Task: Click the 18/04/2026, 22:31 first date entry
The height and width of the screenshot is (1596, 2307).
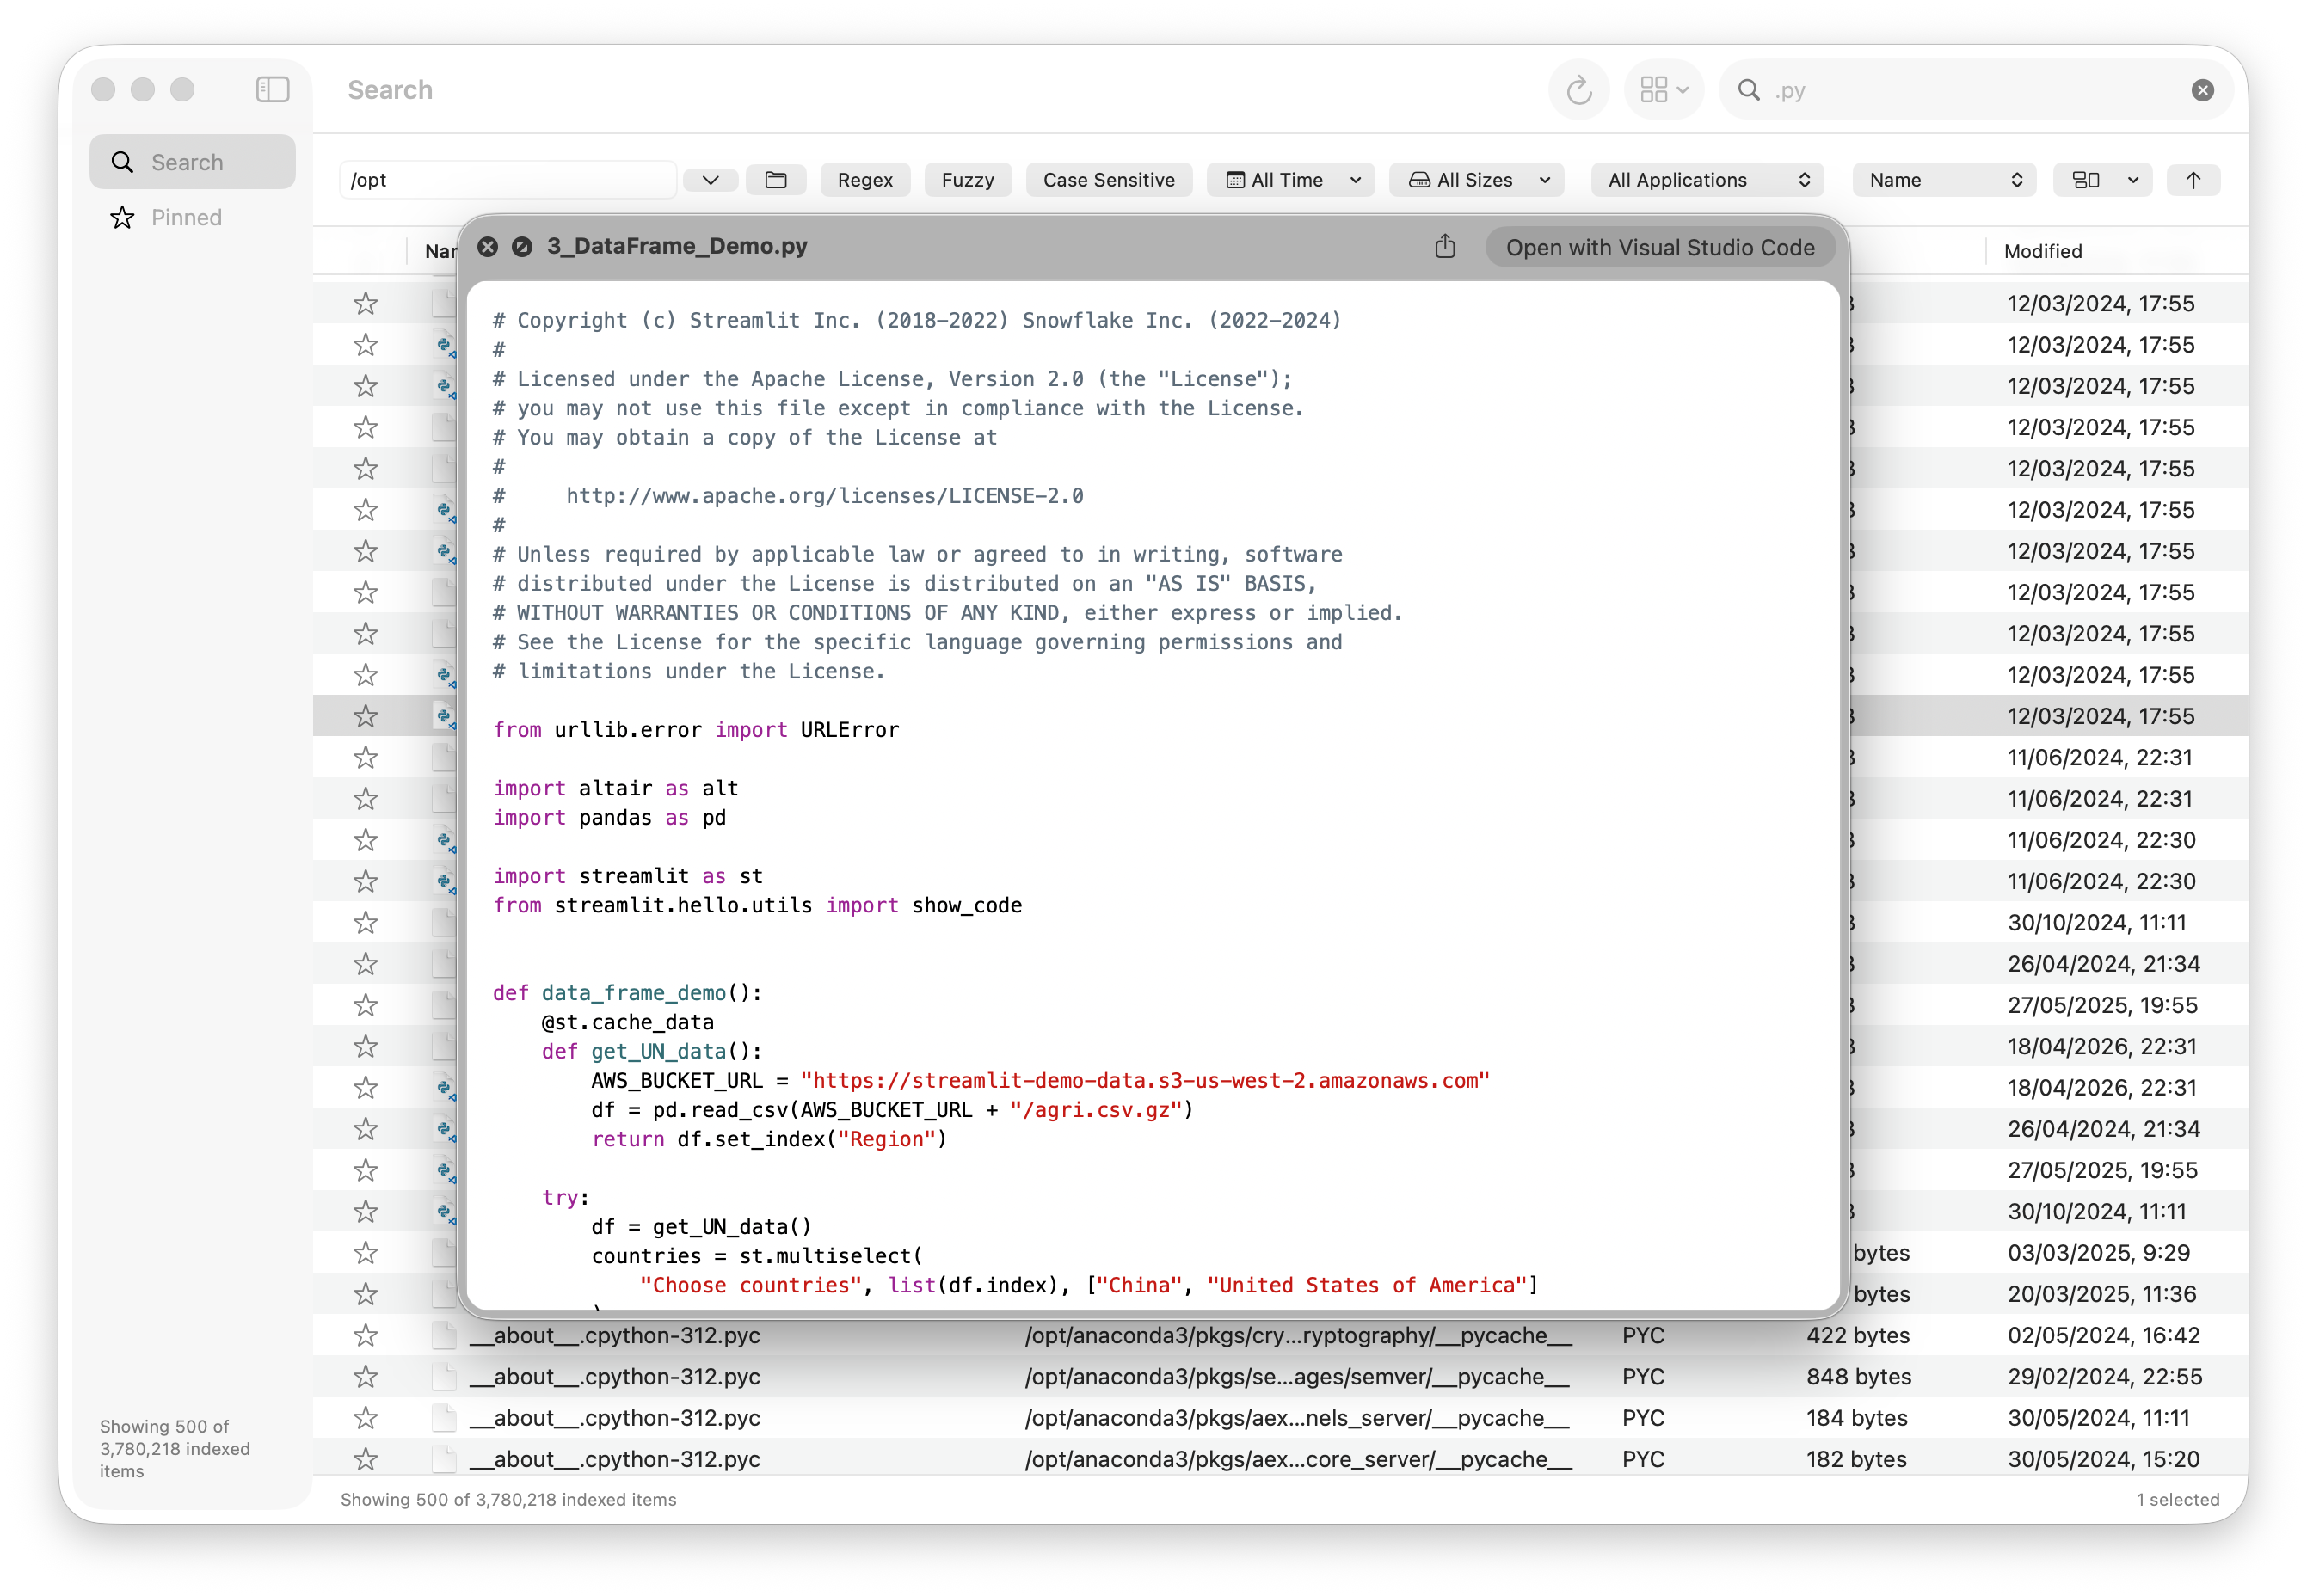Action: [x=2101, y=1046]
